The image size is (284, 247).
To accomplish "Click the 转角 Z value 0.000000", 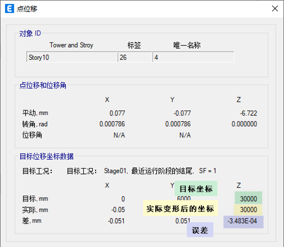I will click(244, 124).
